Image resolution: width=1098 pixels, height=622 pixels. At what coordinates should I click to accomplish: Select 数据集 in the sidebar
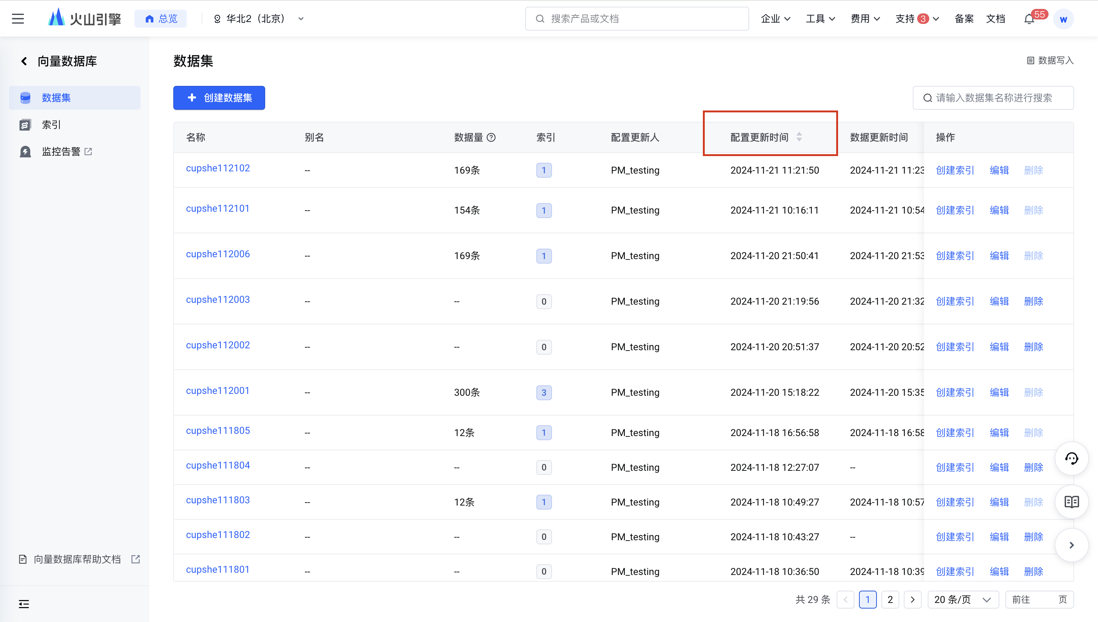[74, 98]
